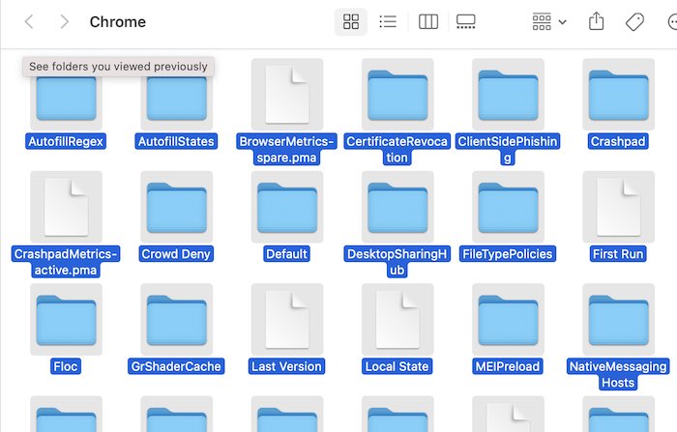677x432 pixels.
Task: Switch to column view
Action: pyautogui.click(x=428, y=21)
